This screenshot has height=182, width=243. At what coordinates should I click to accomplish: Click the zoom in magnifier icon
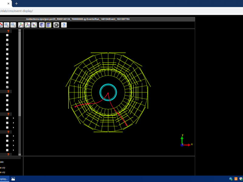[x=6, y=25]
